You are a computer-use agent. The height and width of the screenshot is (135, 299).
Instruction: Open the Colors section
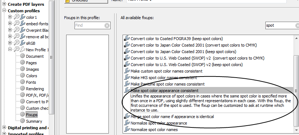click(31, 76)
